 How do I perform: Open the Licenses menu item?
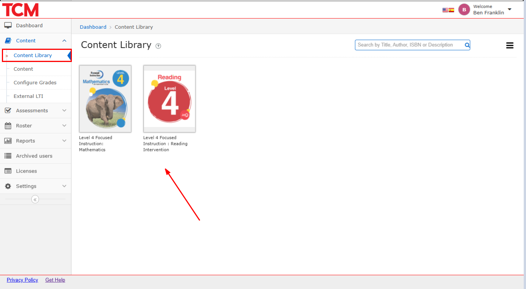(x=26, y=171)
